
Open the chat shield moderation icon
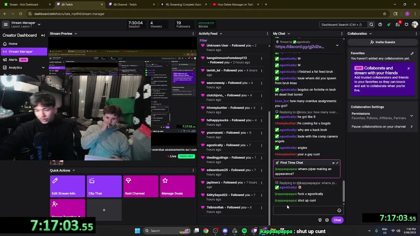(320, 220)
